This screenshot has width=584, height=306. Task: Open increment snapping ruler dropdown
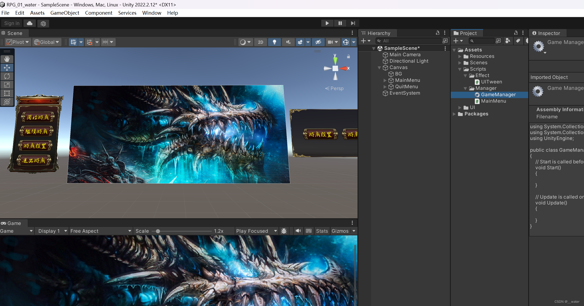point(108,42)
